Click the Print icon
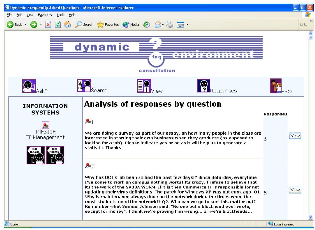The width and height of the screenshot is (315, 230). 170,25
